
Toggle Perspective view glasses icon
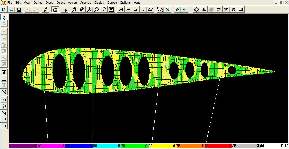(x=151, y=9)
